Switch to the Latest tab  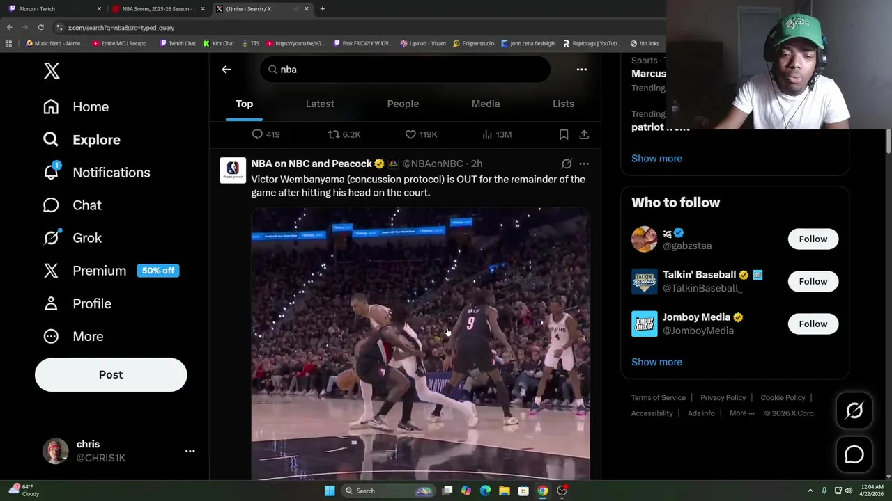(320, 104)
